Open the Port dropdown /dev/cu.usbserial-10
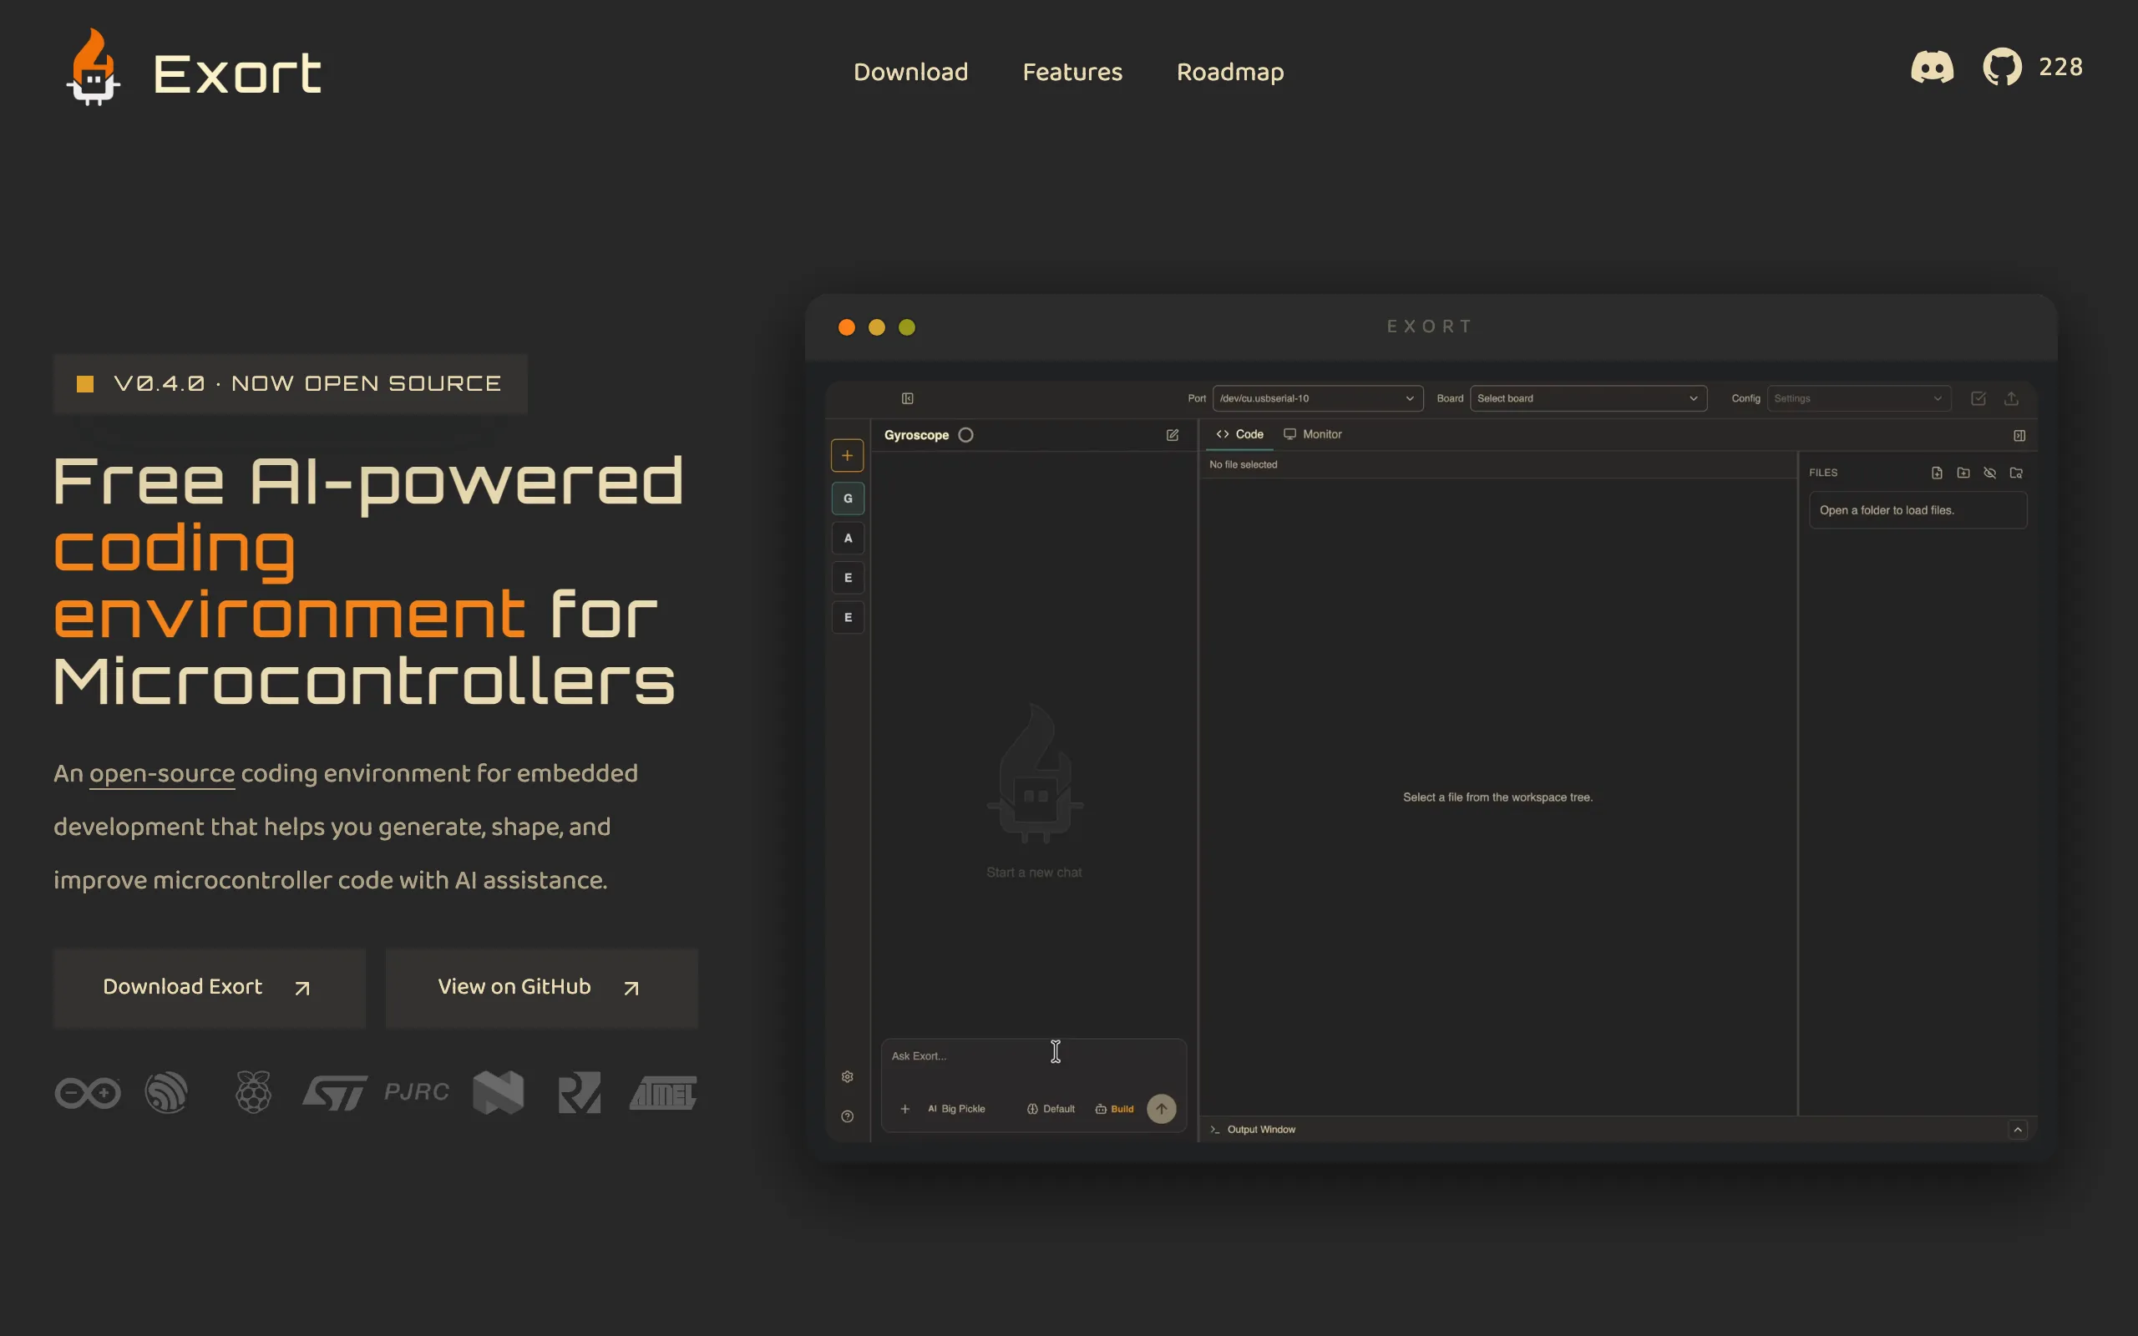2138x1336 pixels. tap(1317, 398)
